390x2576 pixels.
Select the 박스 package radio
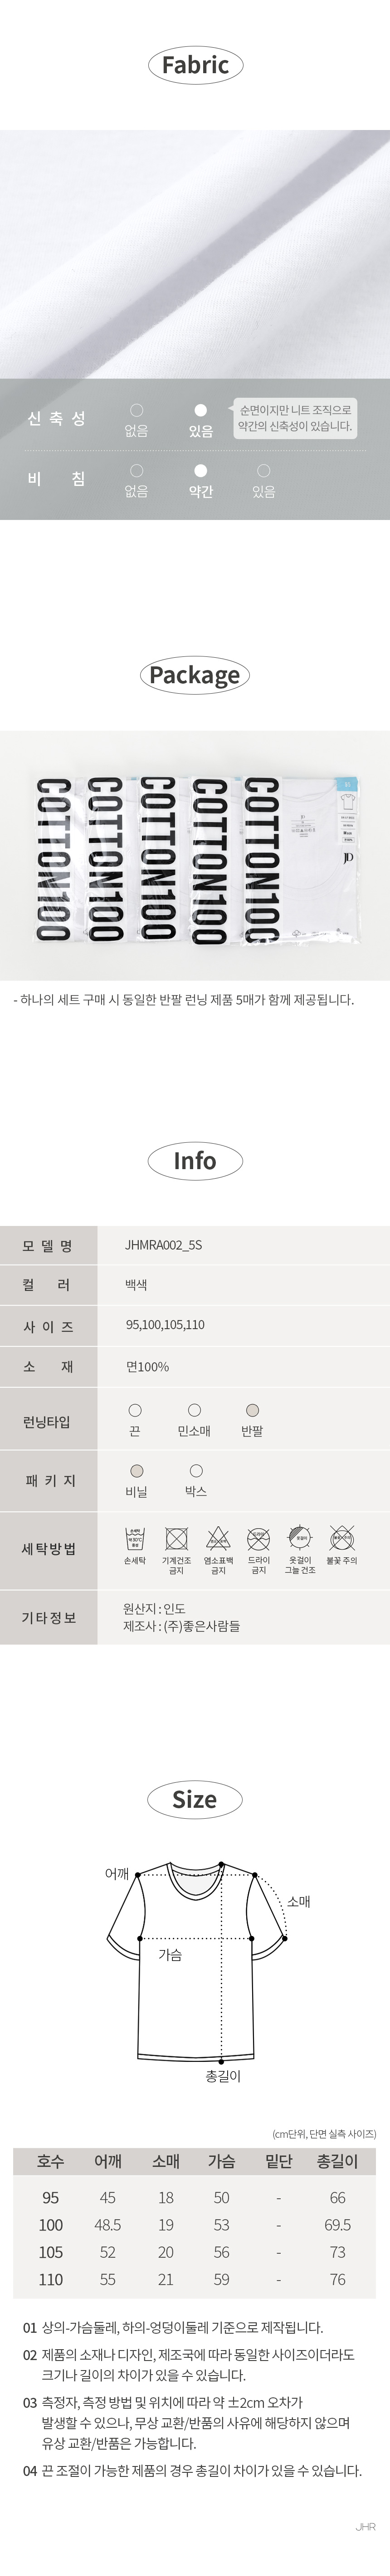pos(195,1470)
